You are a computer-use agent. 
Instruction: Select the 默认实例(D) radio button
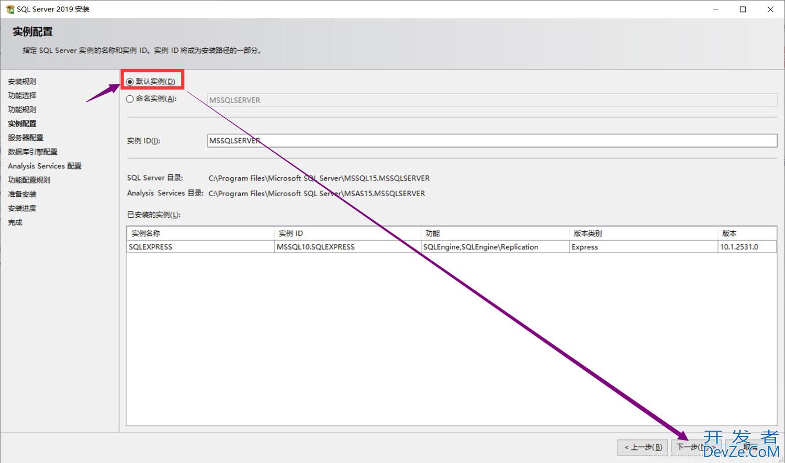(130, 82)
